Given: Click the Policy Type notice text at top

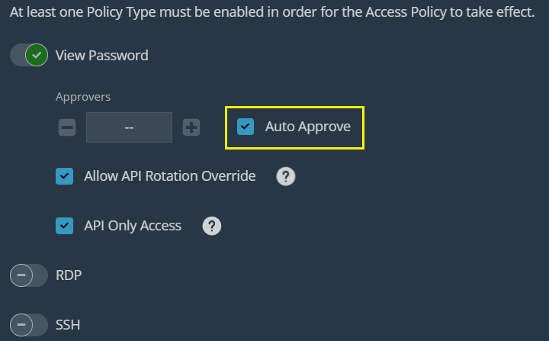Looking at the screenshot, I should [271, 14].
